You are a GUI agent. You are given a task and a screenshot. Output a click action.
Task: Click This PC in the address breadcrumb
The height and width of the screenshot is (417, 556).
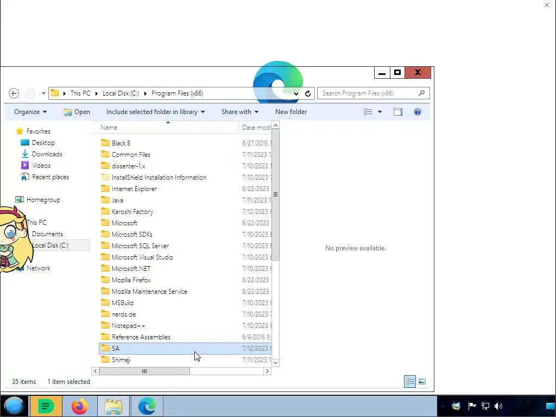click(x=80, y=93)
